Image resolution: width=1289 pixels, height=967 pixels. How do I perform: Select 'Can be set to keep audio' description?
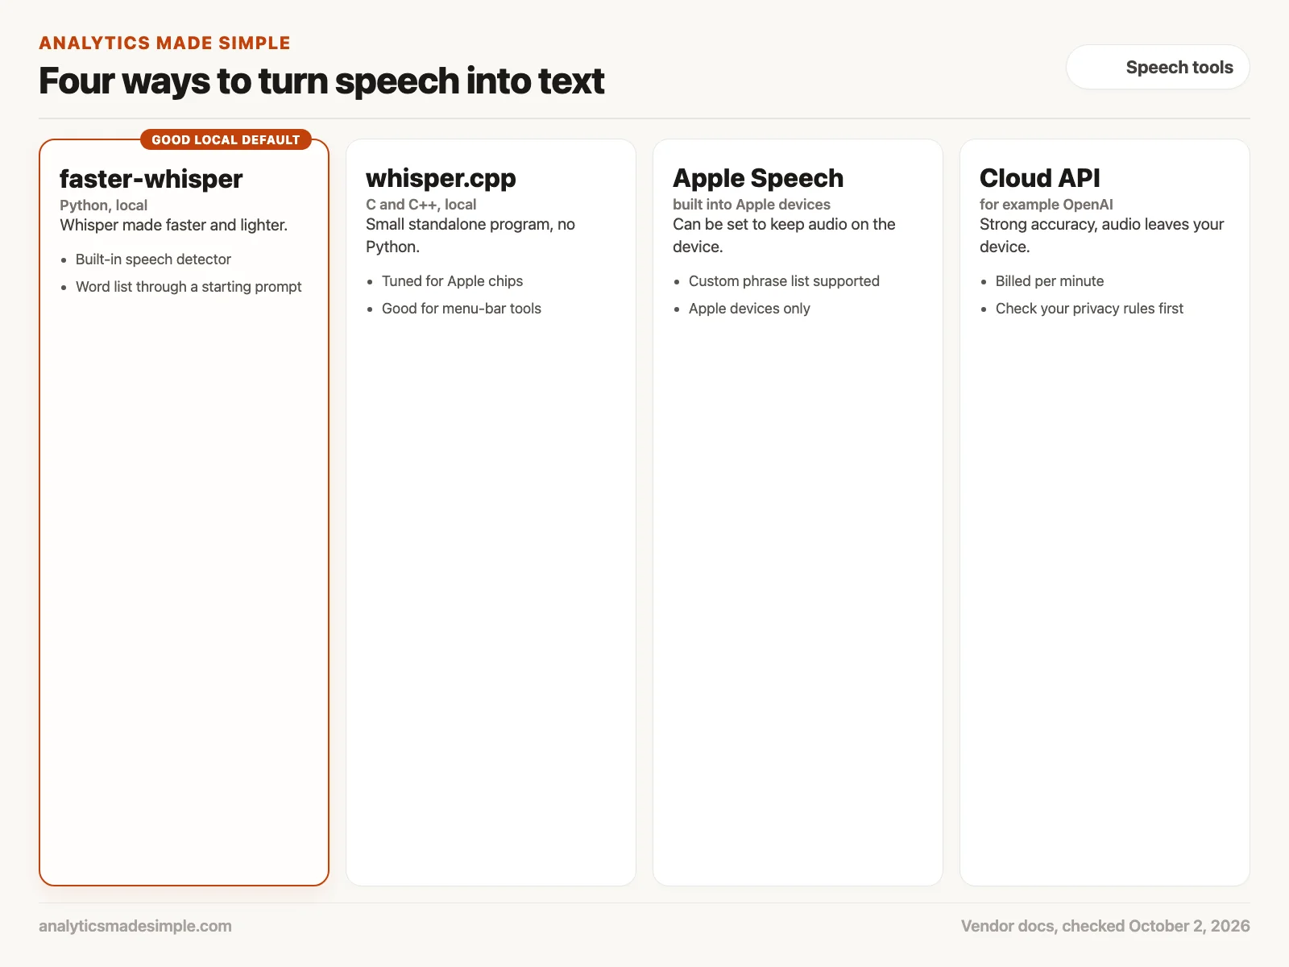click(x=784, y=235)
